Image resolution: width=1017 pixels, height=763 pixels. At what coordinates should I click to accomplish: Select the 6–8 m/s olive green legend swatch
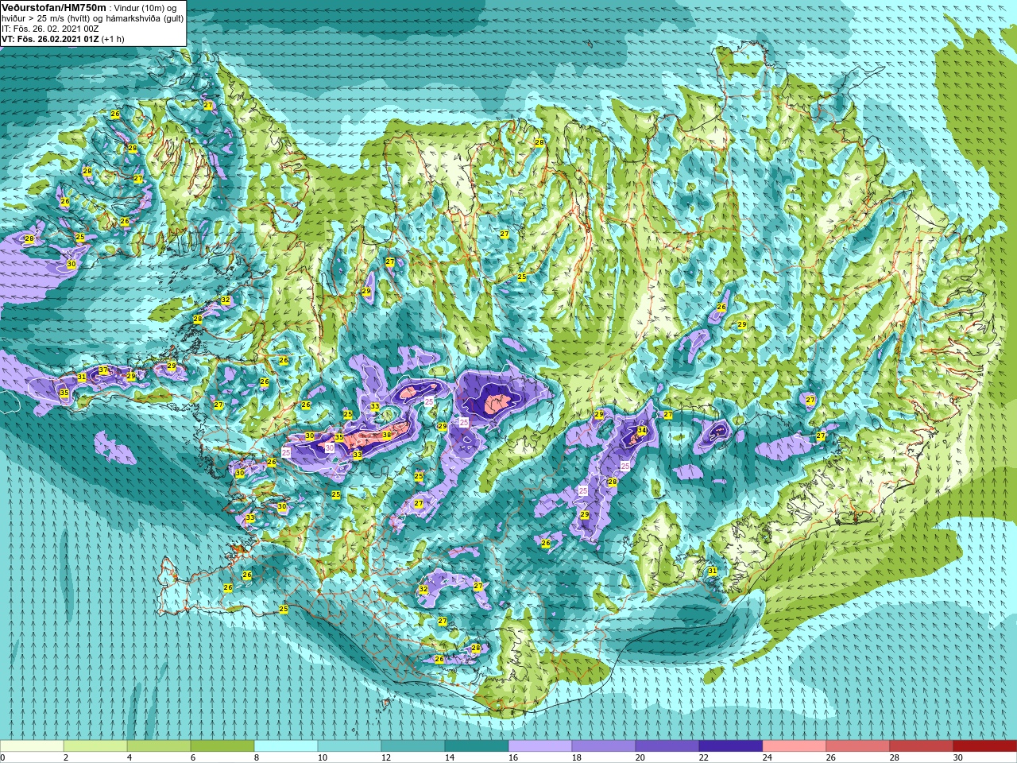pyautogui.click(x=222, y=746)
